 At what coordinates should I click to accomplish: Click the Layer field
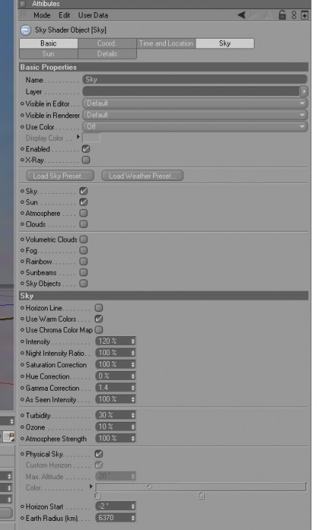[191, 92]
